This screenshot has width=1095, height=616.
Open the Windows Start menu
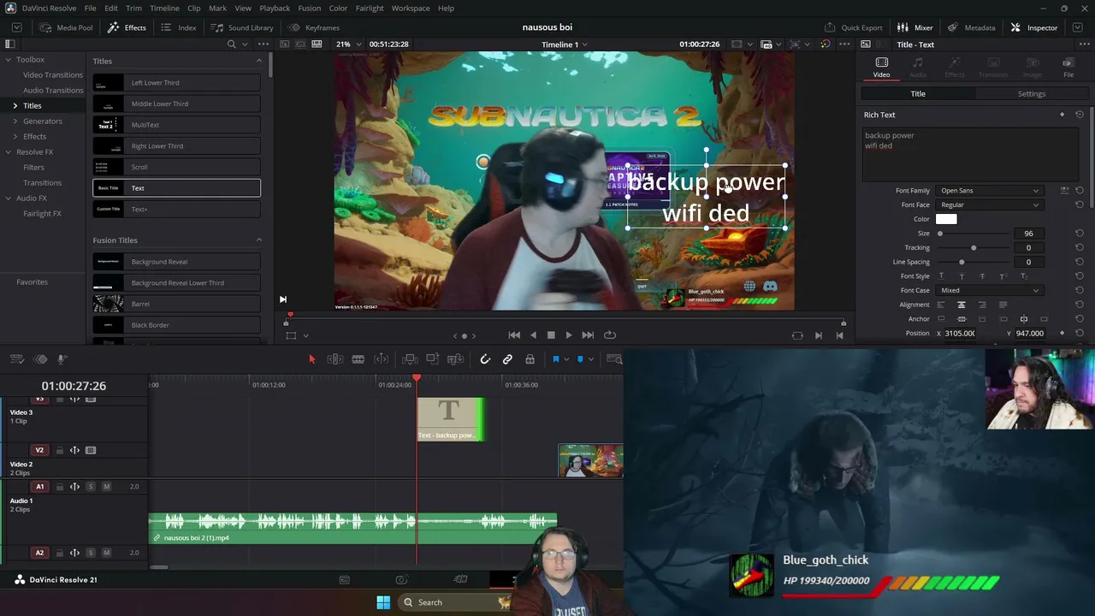coord(383,602)
